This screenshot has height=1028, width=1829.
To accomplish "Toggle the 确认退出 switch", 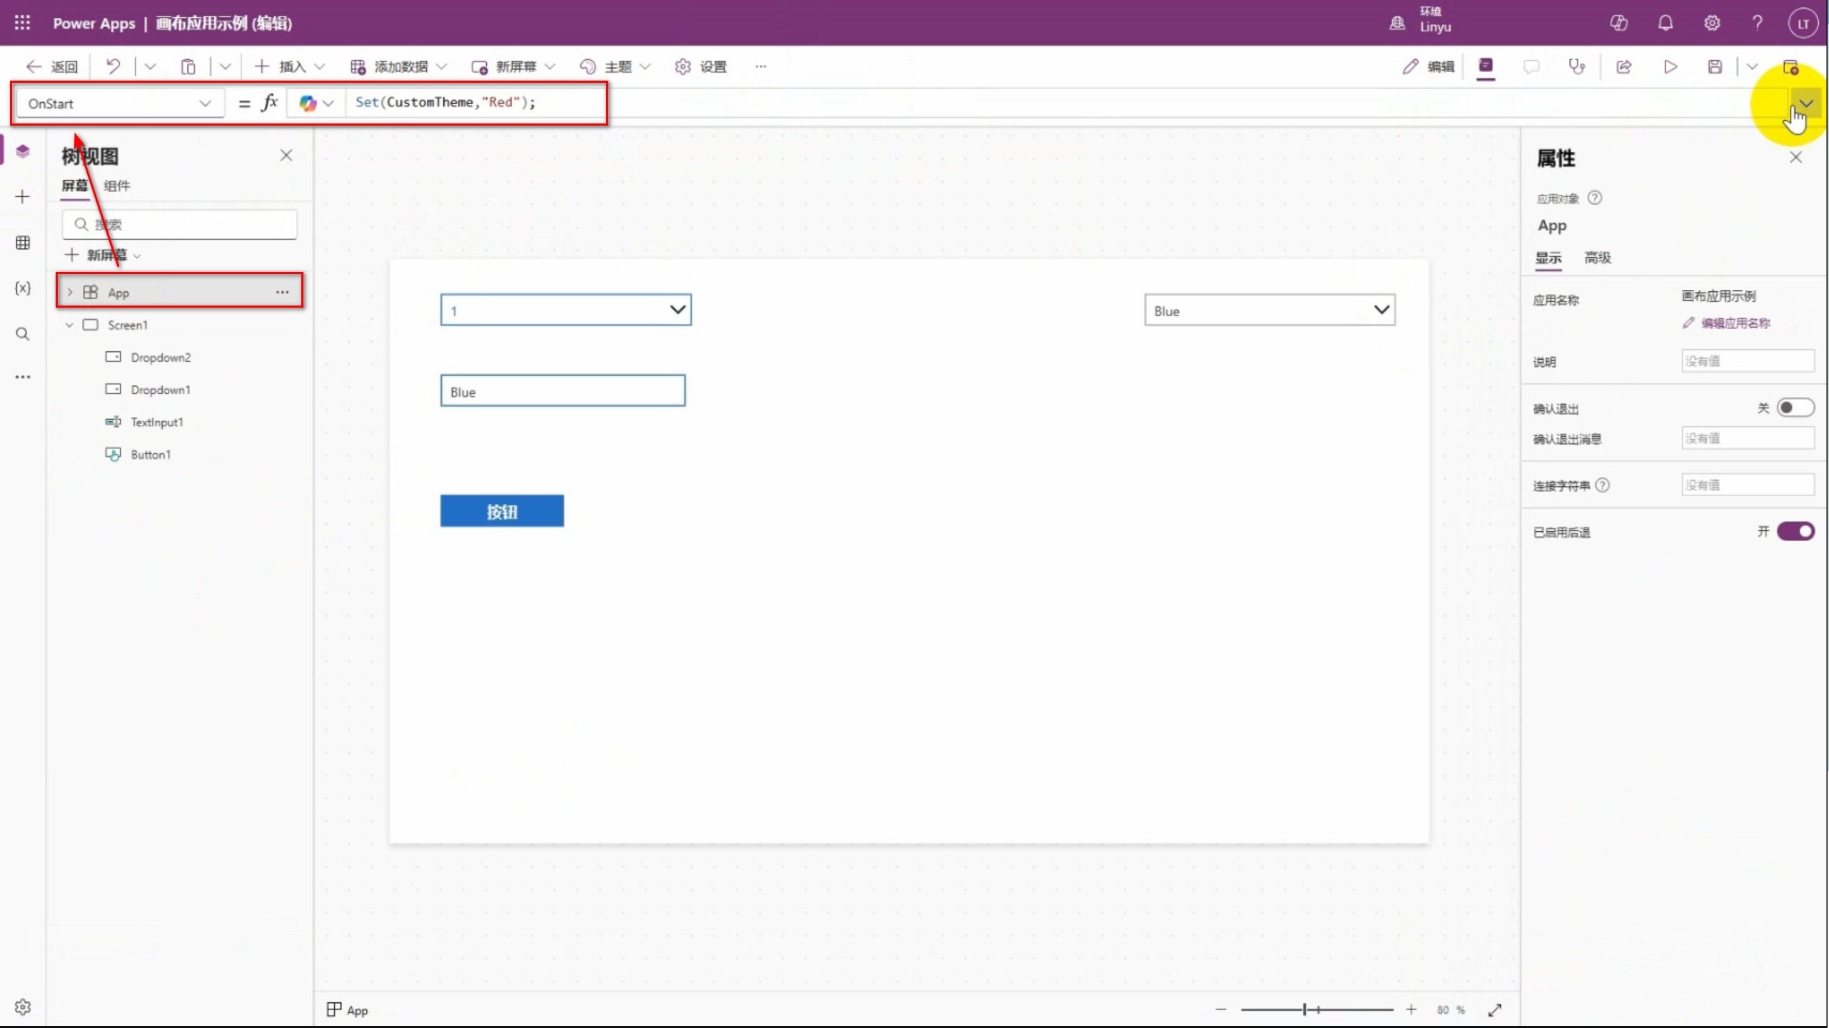I will point(1795,408).
